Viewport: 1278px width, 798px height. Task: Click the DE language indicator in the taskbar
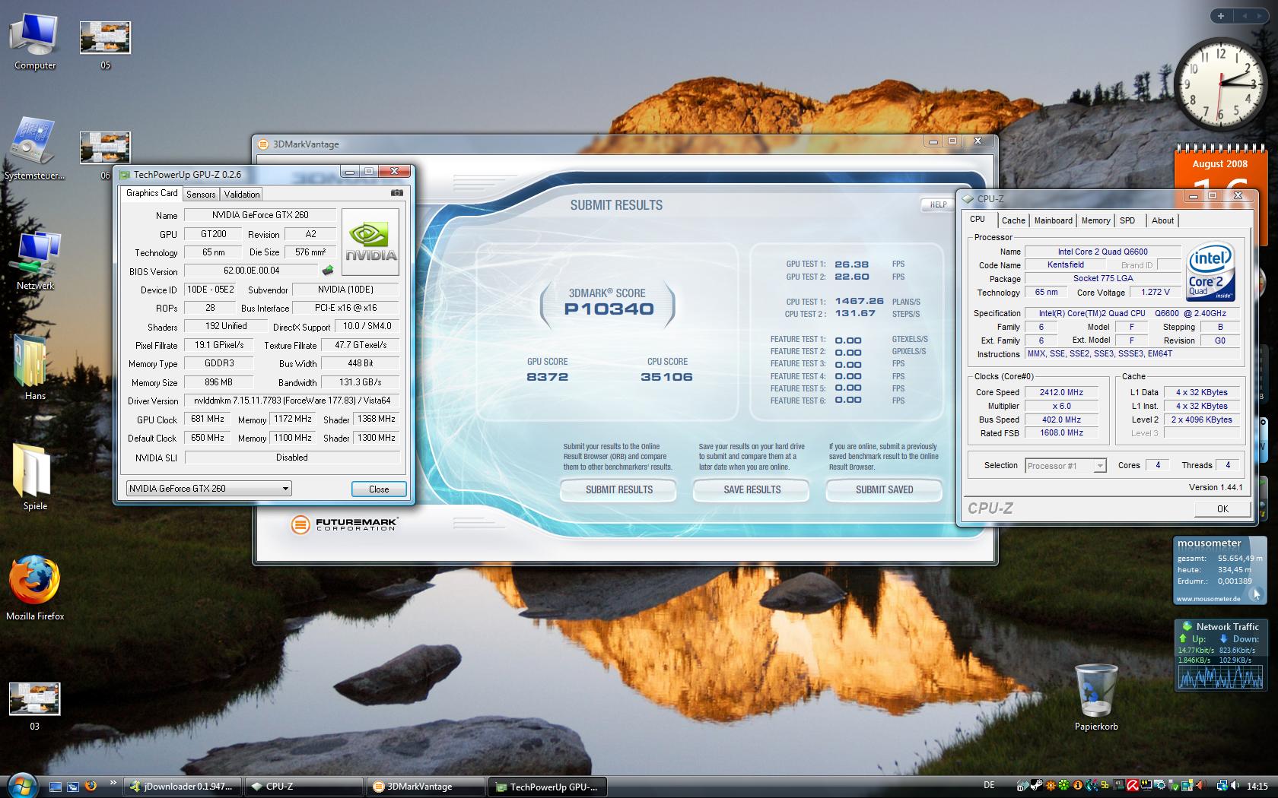tap(989, 785)
